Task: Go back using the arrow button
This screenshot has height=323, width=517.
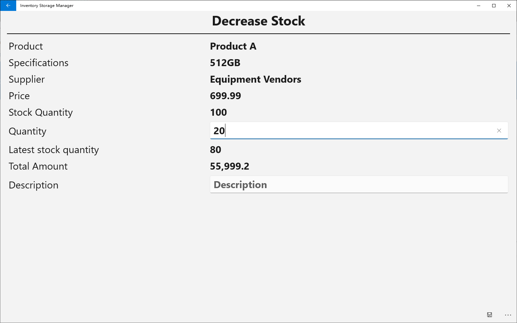Action: point(8,6)
